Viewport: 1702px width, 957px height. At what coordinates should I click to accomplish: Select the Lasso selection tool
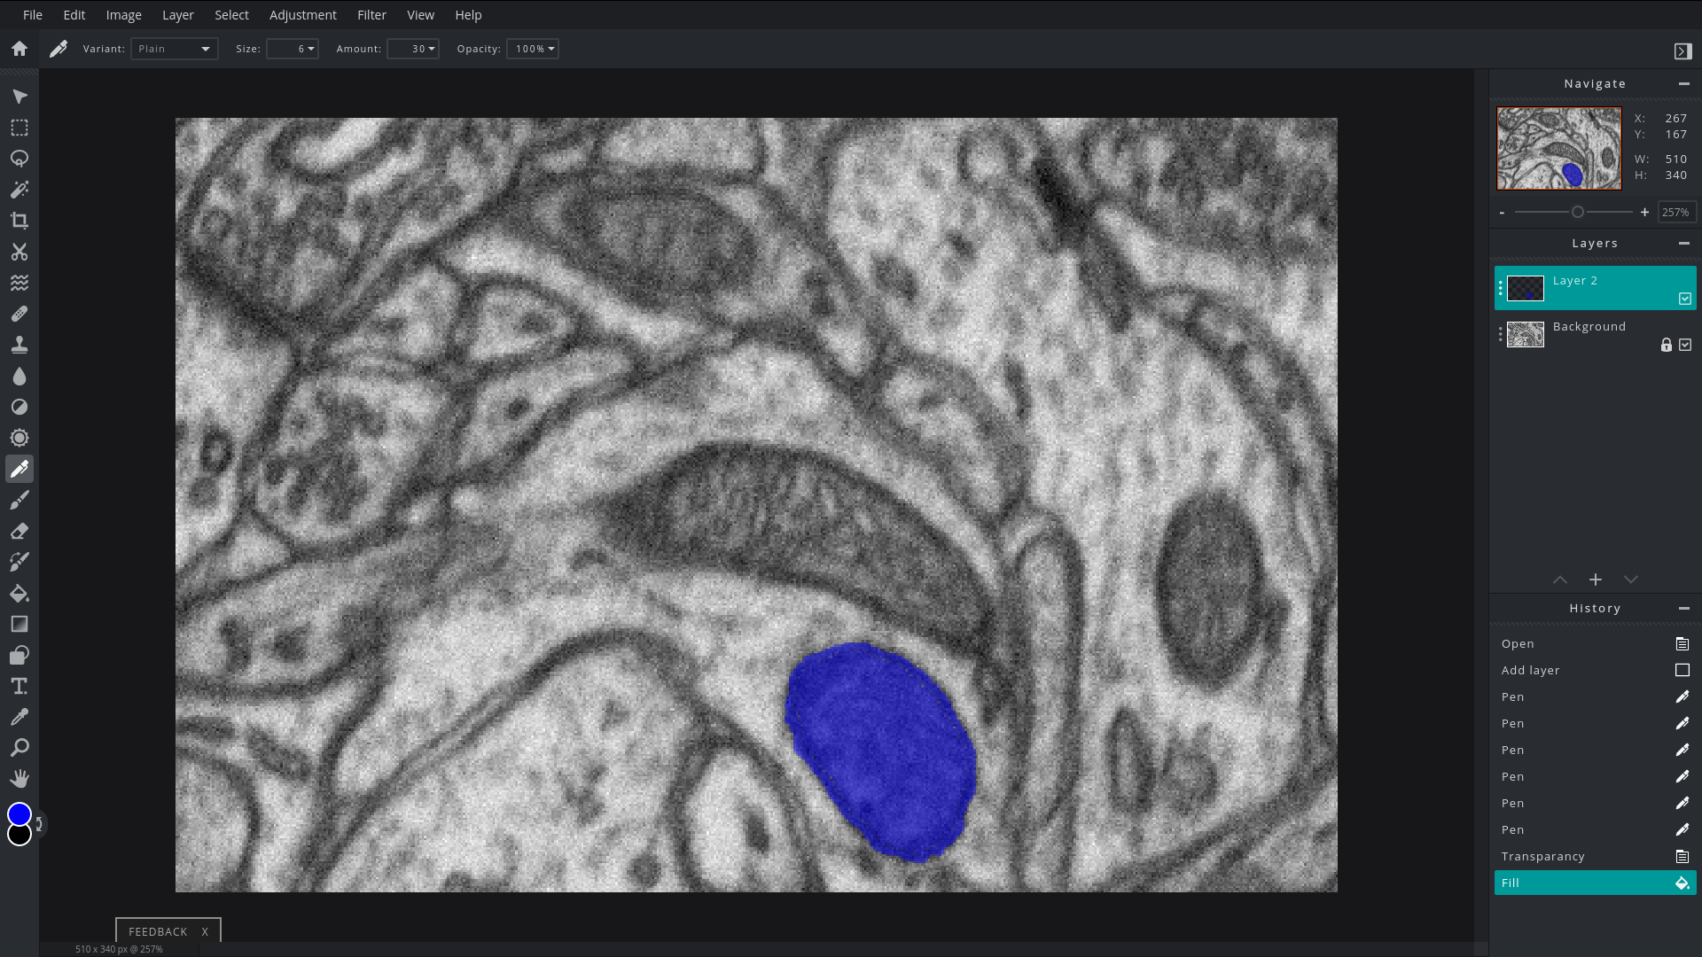(20, 159)
